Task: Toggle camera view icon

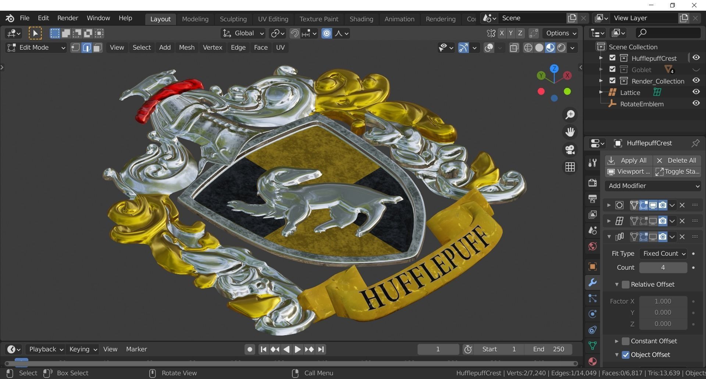Action: coord(570,150)
